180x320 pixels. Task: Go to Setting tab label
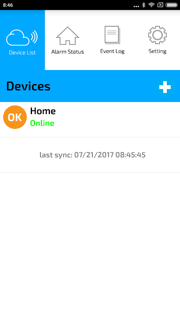[157, 51]
